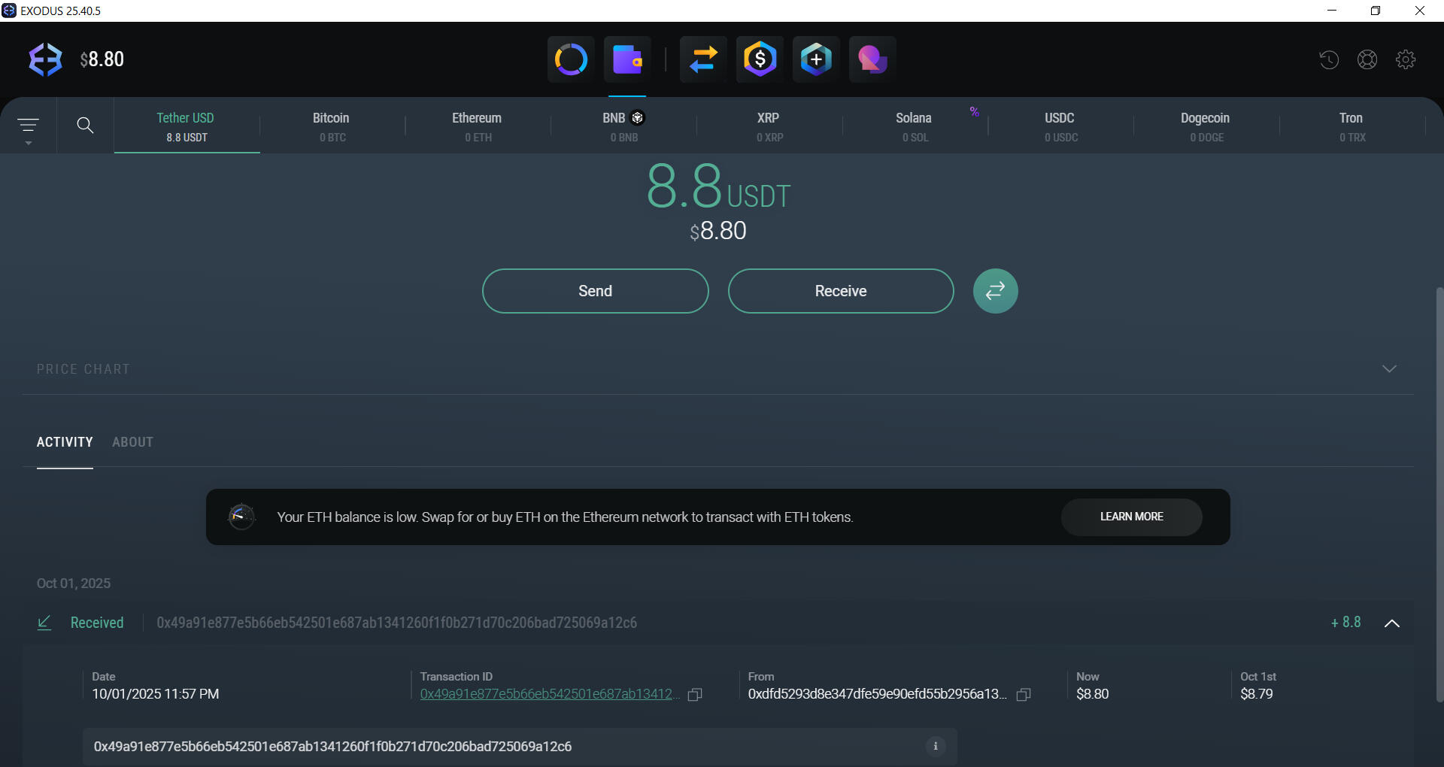Open transaction history clock icon
1444x767 pixels.
pyautogui.click(x=1328, y=59)
